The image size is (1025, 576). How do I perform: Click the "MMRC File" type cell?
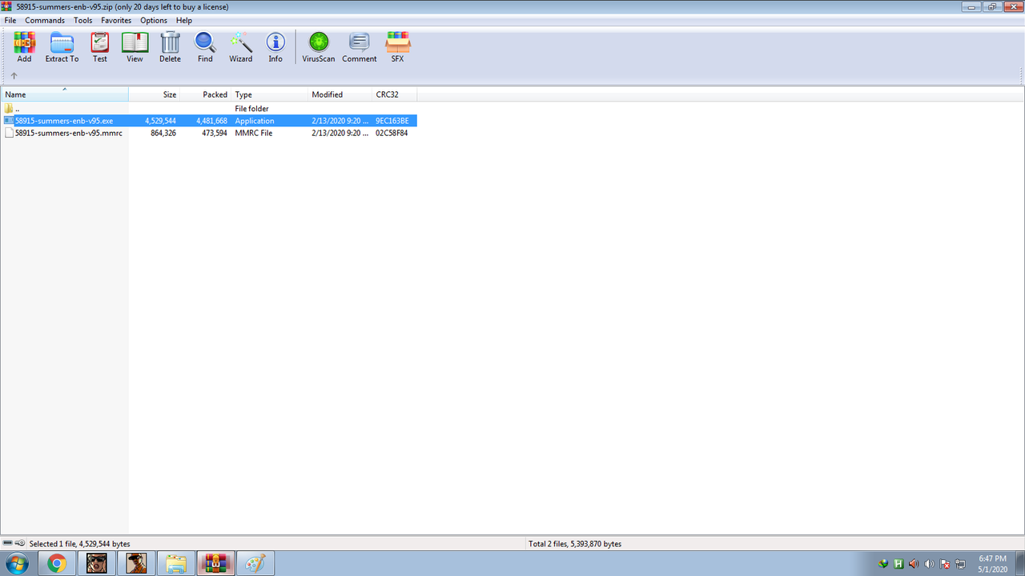254,133
